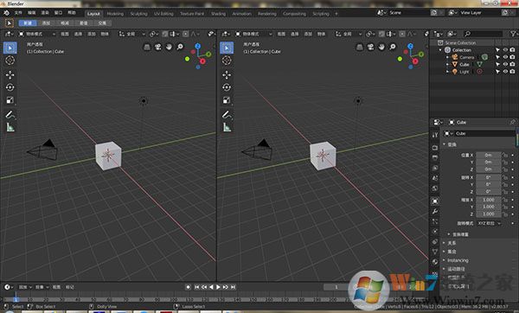The width and height of the screenshot is (519, 313).
Task: Open the Active Tool settings tab
Action: pyautogui.click(x=435, y=135)
